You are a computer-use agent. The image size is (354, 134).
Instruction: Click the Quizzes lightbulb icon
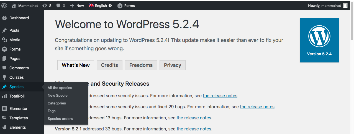coord(4,77)
